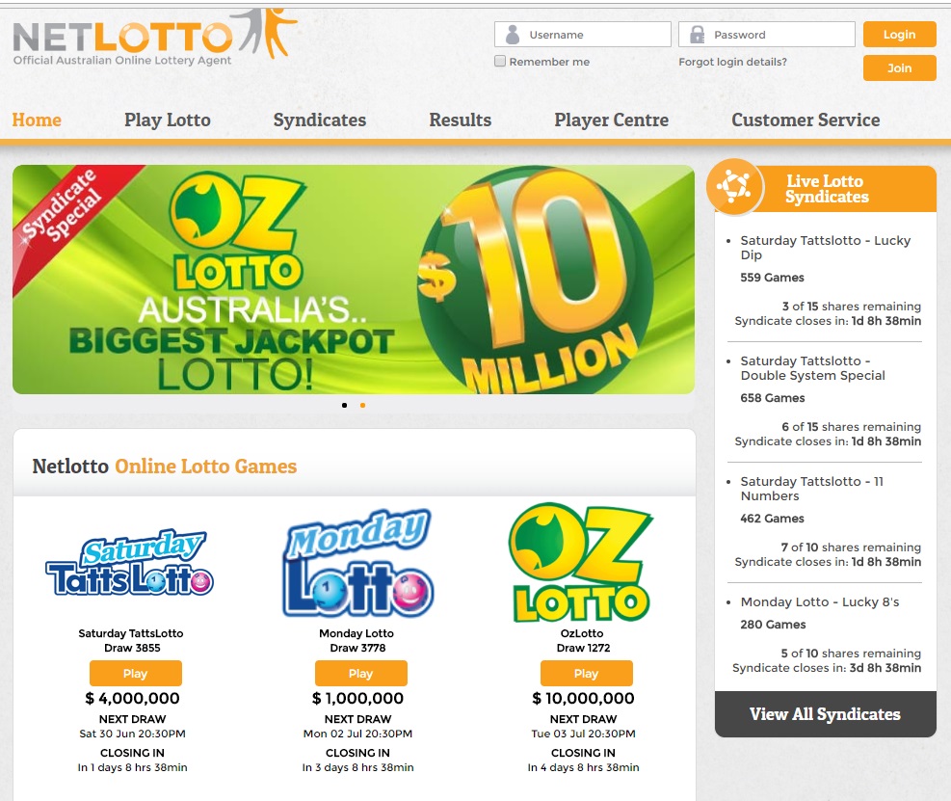Click View All Syndicates button

click(826, 714)
